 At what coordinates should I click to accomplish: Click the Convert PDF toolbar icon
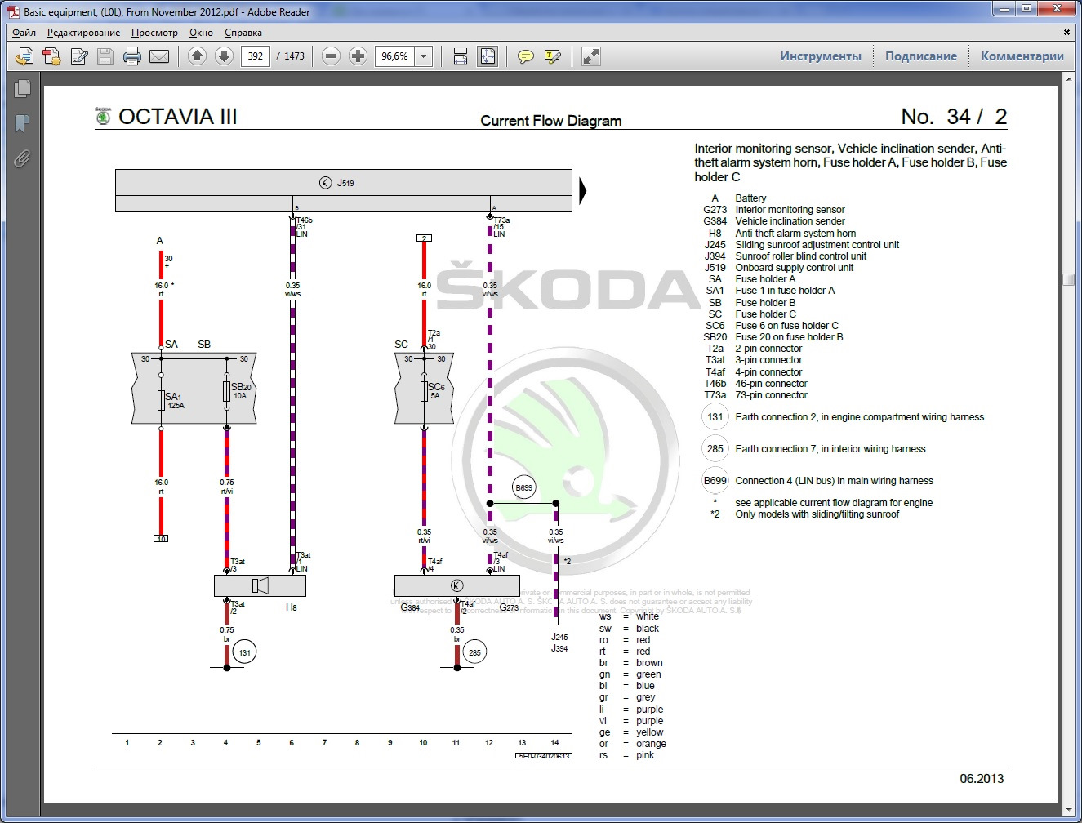(x=51, y=56)
